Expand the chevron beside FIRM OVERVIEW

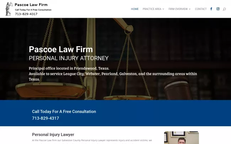[190, 9]
